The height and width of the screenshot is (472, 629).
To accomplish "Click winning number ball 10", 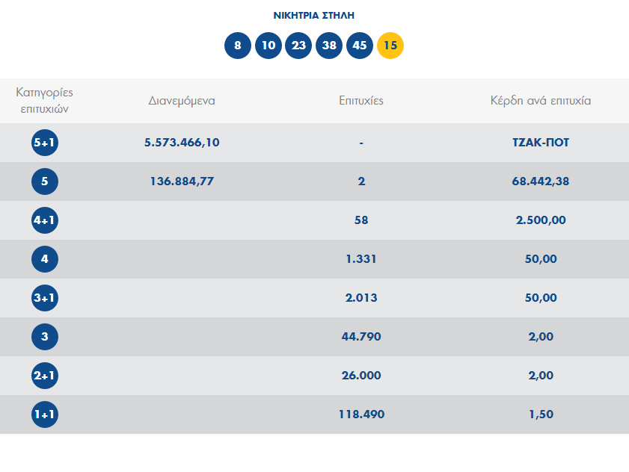I will click(269, 46).
